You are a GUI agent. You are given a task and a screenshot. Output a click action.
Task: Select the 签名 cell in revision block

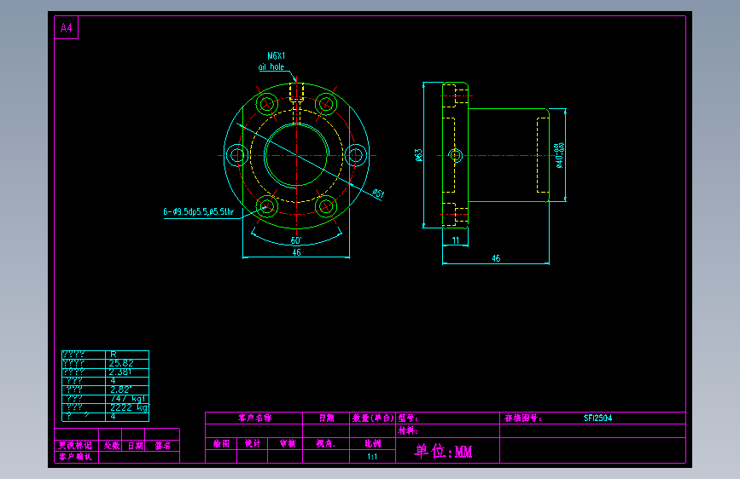pos(163,446)
